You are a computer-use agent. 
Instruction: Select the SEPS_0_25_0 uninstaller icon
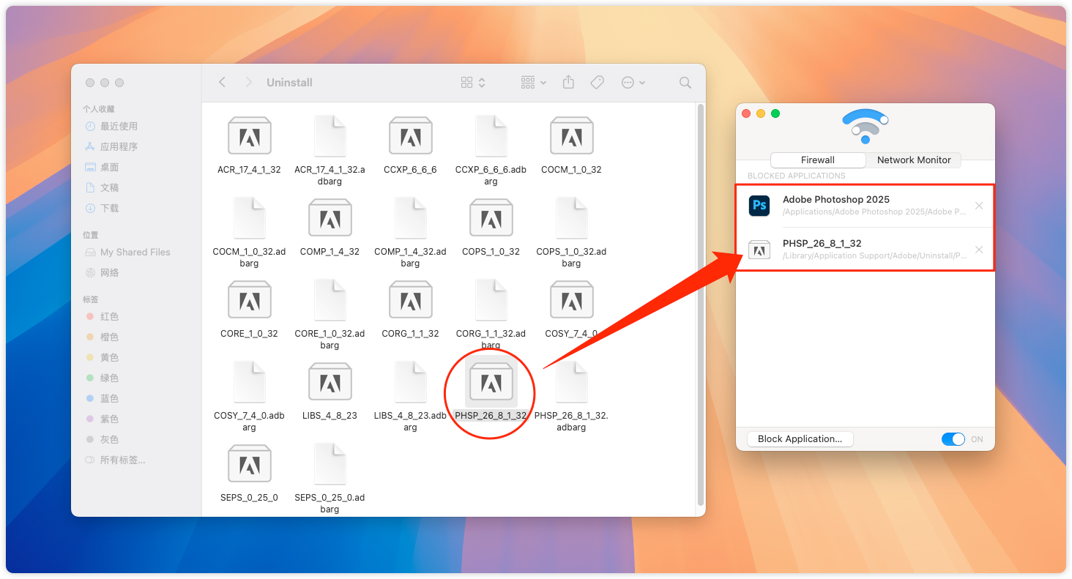(x=250, y=464)
